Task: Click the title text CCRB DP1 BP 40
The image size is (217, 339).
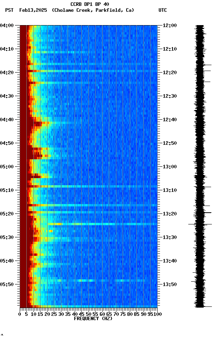Action: point(90,4)
